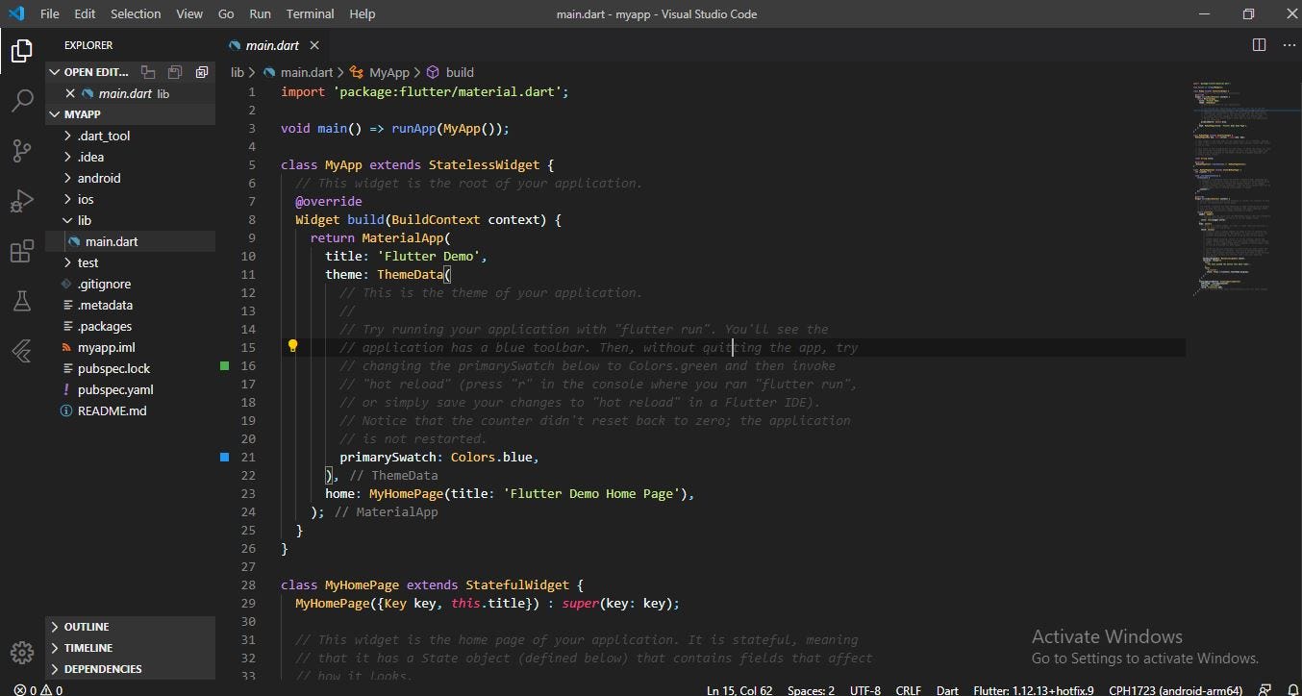Open the error and warning count in status bar
This screenshot has height=696, width=1302.
click(38, 689)
